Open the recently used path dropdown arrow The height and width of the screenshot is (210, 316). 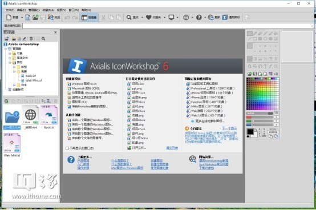(312, 26)
